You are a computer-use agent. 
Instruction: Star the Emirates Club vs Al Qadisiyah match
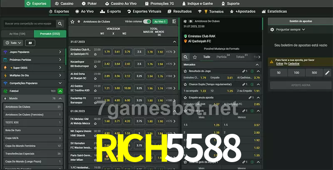click(x=95, y=54)
